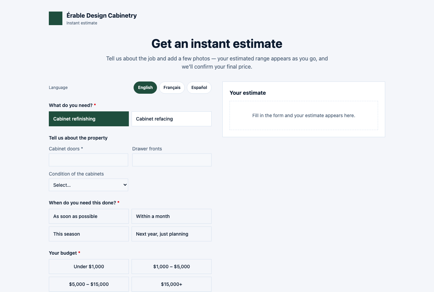Switch language to Français
This screenshot has width=434, height=292.
(x=172, y=88)
